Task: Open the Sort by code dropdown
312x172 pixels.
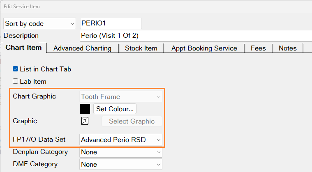Action: tap(40, 23)
